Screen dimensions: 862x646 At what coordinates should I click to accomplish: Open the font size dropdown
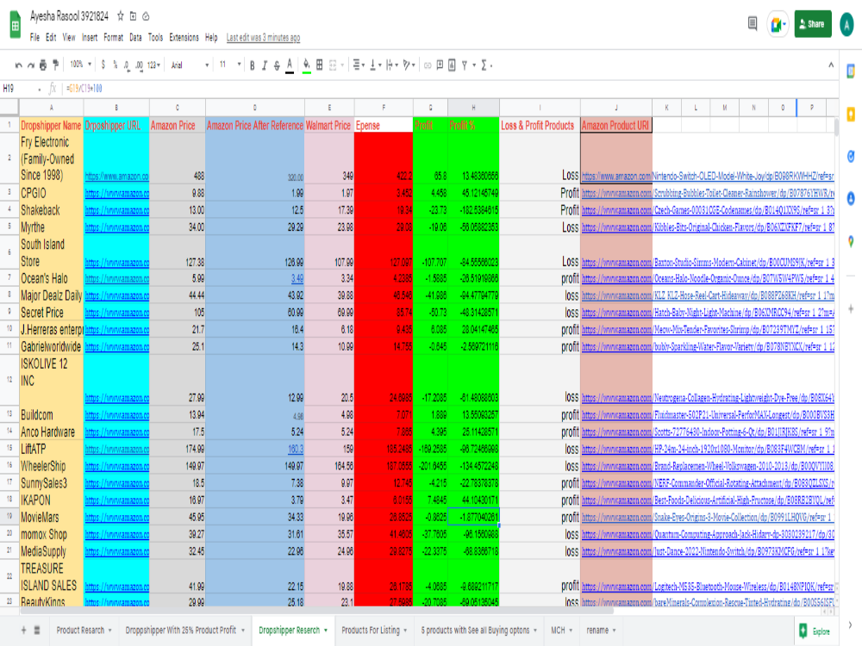click(x=230, y=65)
